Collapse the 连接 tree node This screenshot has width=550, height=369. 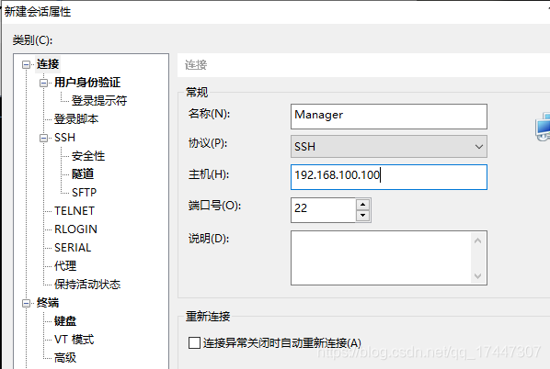tap(26, 64)
